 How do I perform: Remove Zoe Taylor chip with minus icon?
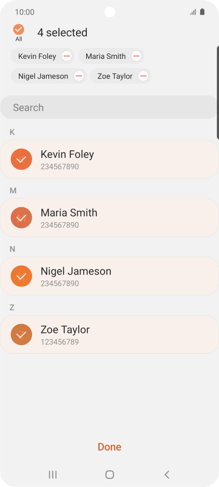143,76
